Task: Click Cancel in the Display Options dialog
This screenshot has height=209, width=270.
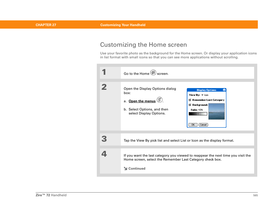Action: point(203,125)
